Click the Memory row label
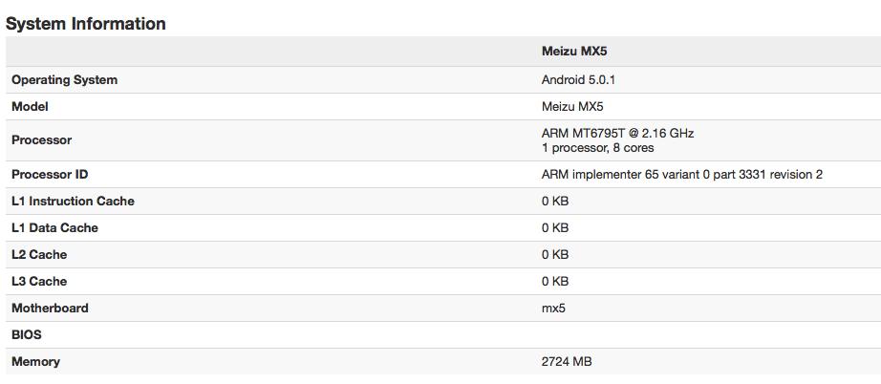The image size is (881, 384). (x=35, y=361)
